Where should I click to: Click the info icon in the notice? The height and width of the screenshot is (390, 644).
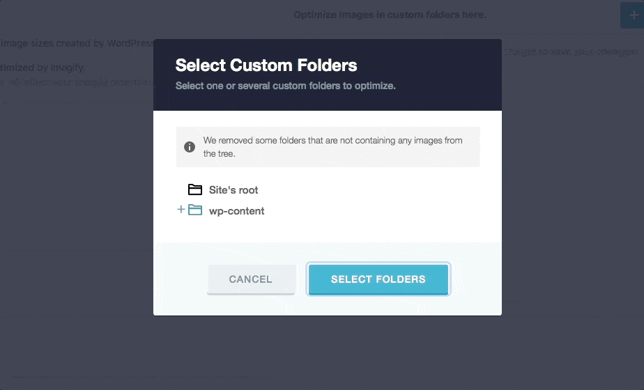[x=189, y=147]
